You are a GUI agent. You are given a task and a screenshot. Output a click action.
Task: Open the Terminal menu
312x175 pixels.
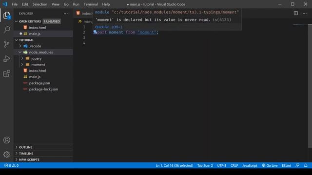[x=91, y=4]
